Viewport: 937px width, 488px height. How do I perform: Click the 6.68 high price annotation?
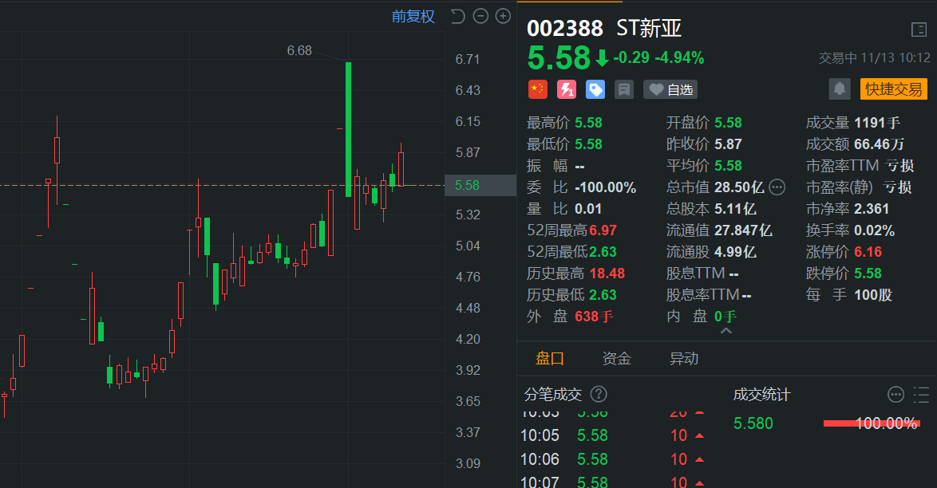pos(299,51)
